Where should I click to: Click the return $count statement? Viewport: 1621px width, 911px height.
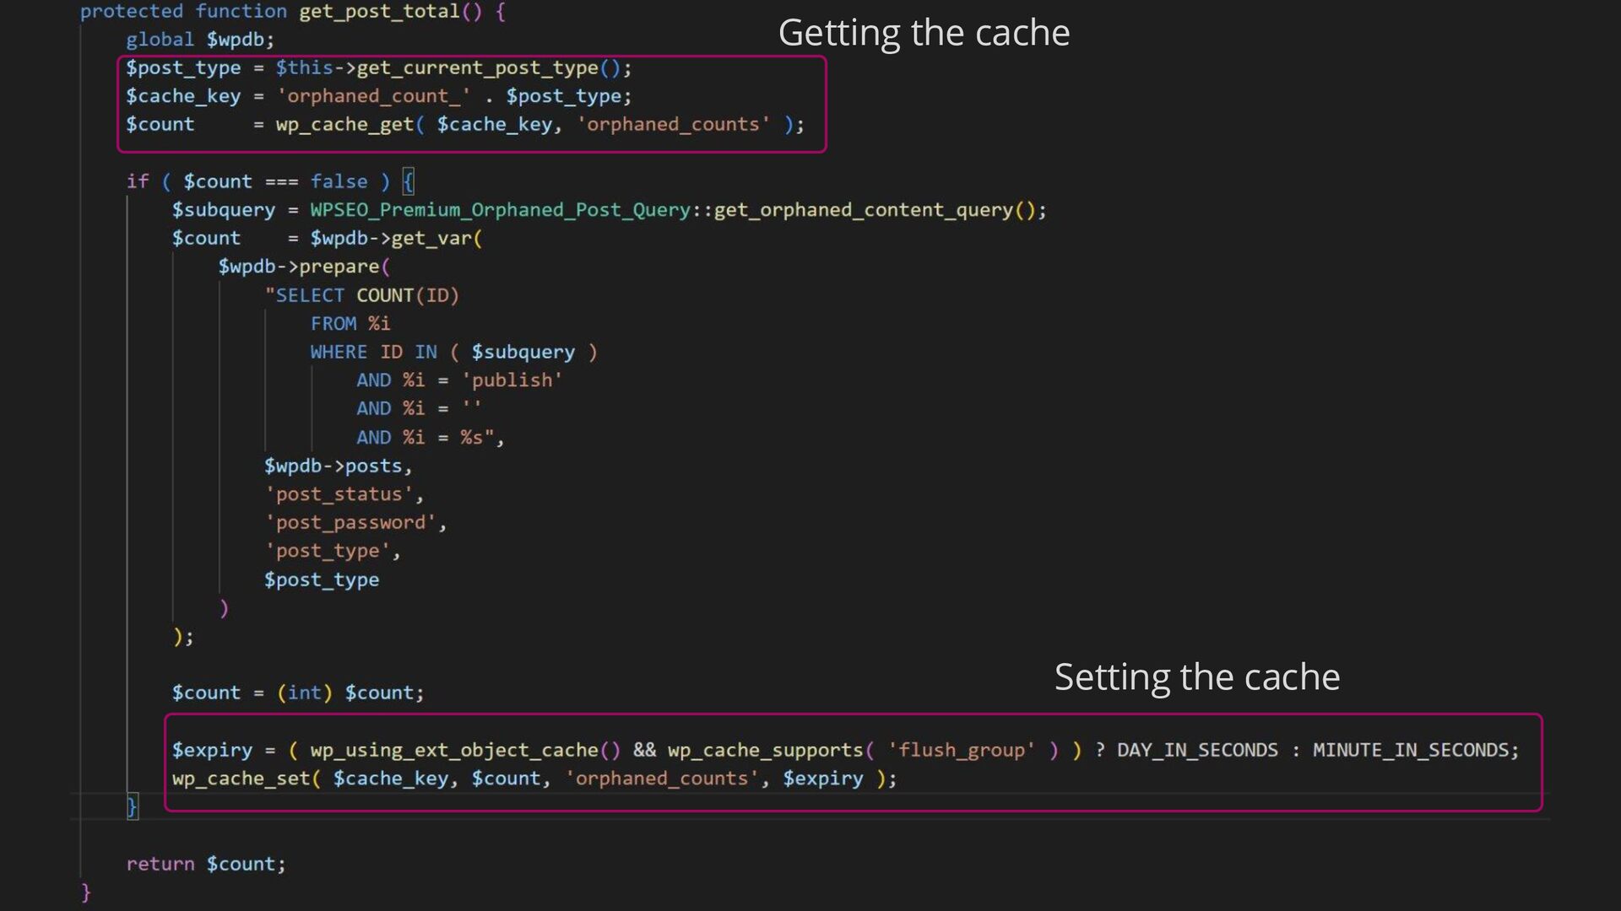tap(206, 864)
